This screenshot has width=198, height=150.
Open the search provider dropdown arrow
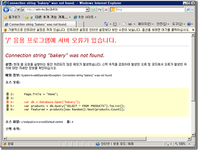(192, 9)
